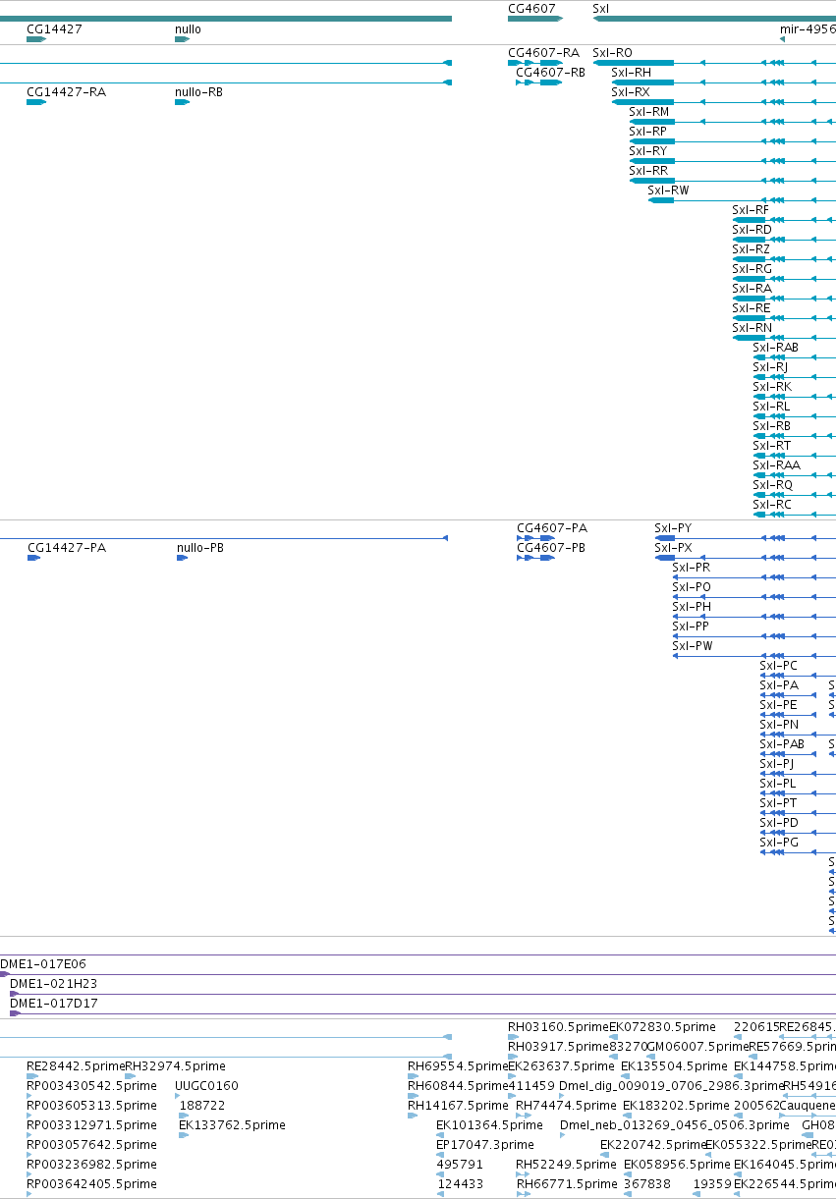
Task: Click the CG14427-RA transcript label
Action: (66, 91)
